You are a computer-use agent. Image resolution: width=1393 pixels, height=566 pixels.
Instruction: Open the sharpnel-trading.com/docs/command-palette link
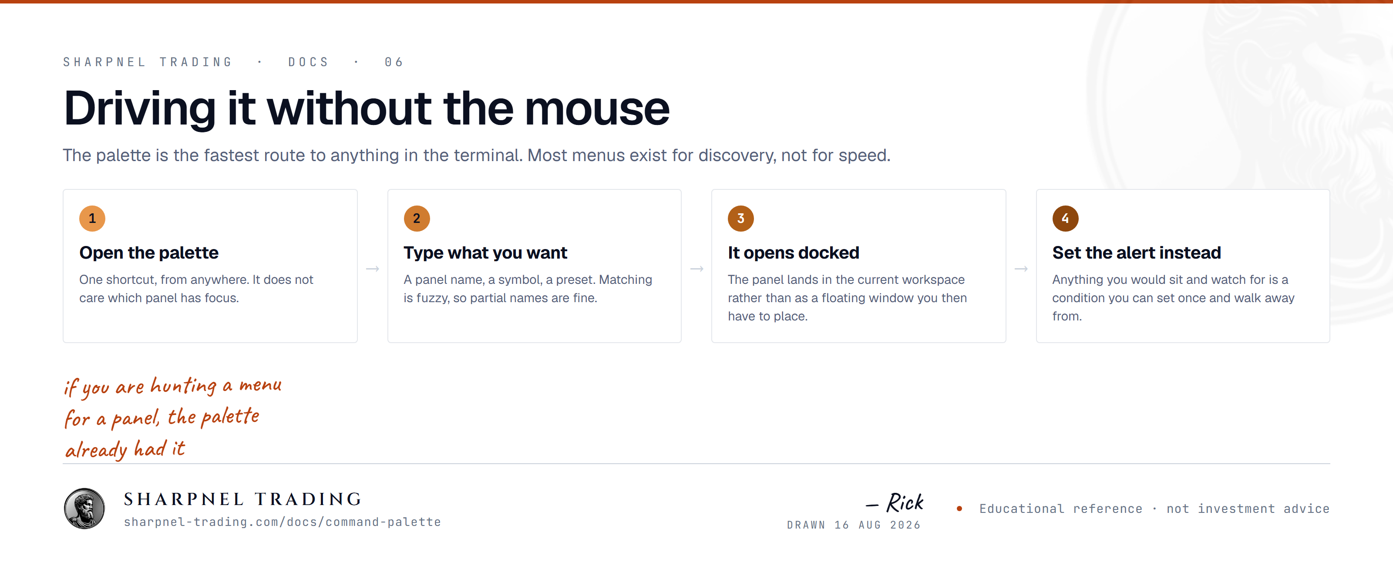click(282, 522)
